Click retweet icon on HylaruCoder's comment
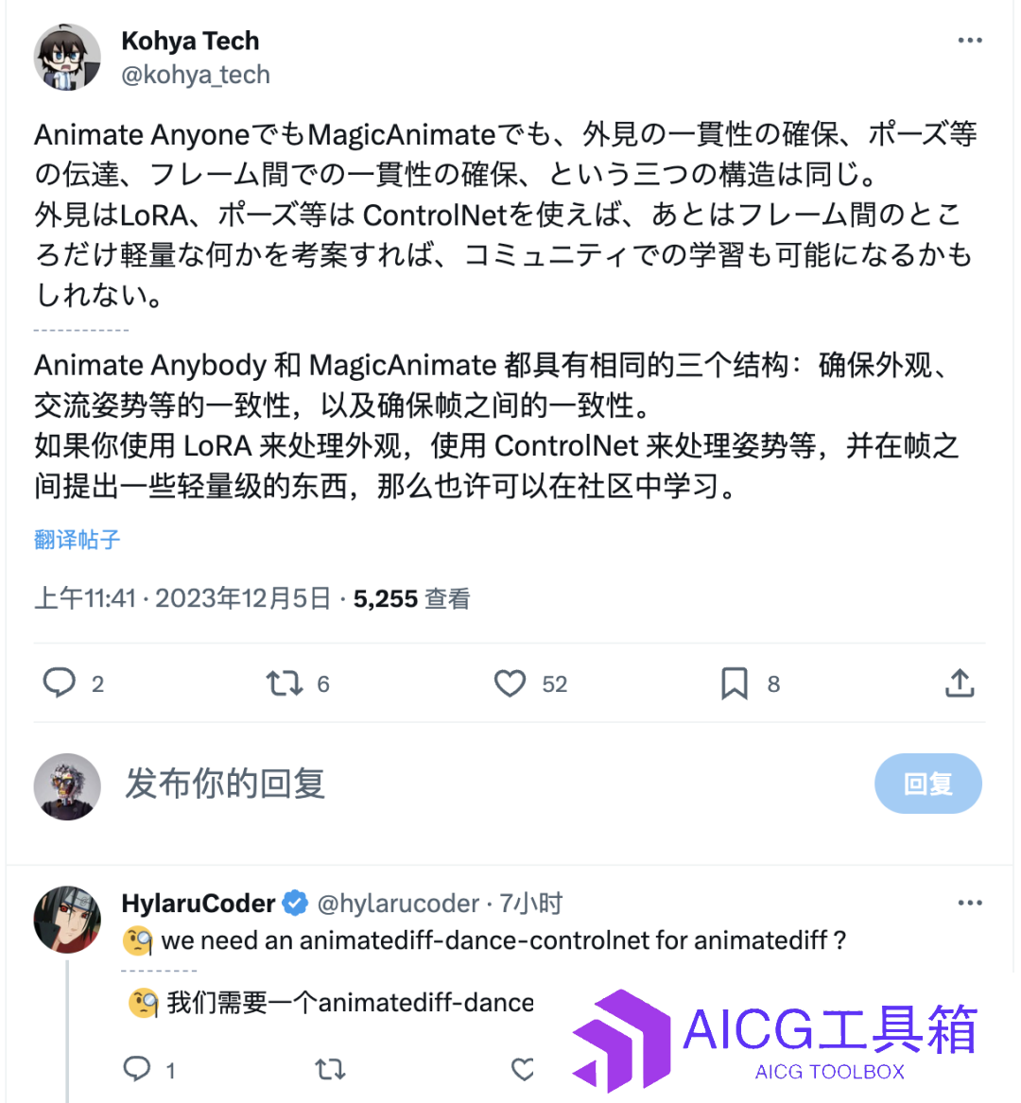The width and height of the screenshot is (1021, 1103). pos(330,1070)
